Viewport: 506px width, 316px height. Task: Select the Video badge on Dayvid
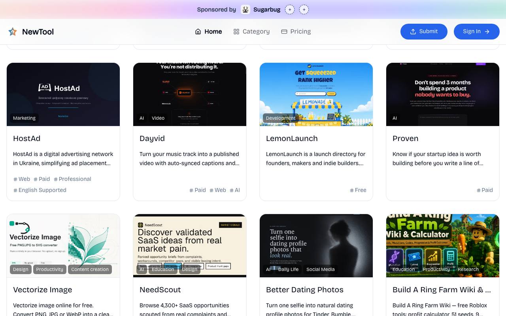(x=158, y=118)
